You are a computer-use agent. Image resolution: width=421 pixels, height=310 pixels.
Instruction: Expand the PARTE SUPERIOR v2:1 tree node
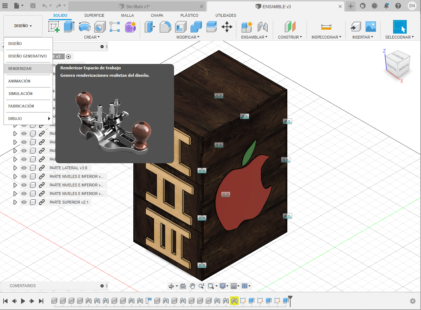[15, 202]
